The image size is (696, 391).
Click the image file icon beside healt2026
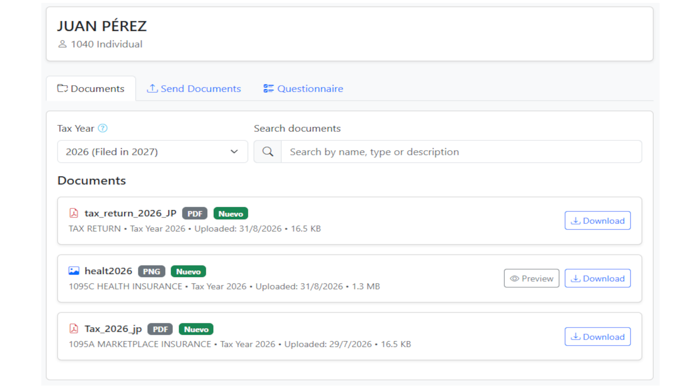[x=74, y=271]
